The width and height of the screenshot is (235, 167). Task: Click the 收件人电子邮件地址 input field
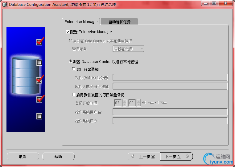170,86
